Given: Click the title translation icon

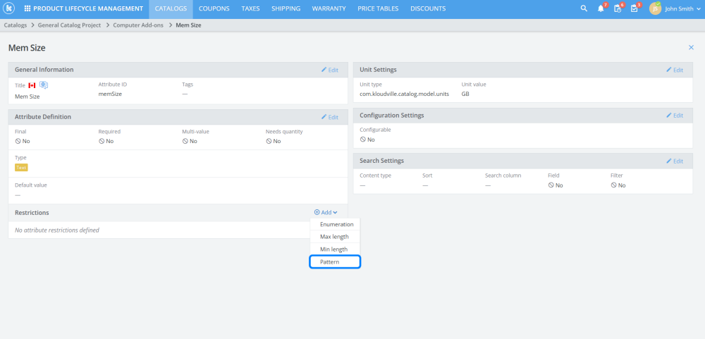Looking at the screenshot, I should pyautogui.click(x=44, y=85).
